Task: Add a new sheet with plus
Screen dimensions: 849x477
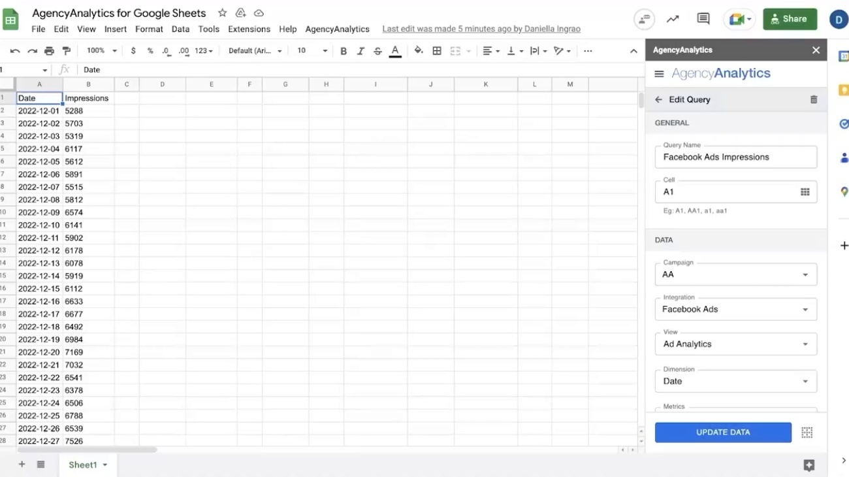Action: pos(22,465)
